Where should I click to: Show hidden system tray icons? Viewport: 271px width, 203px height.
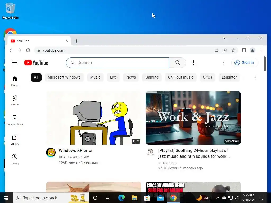(218, 198)
